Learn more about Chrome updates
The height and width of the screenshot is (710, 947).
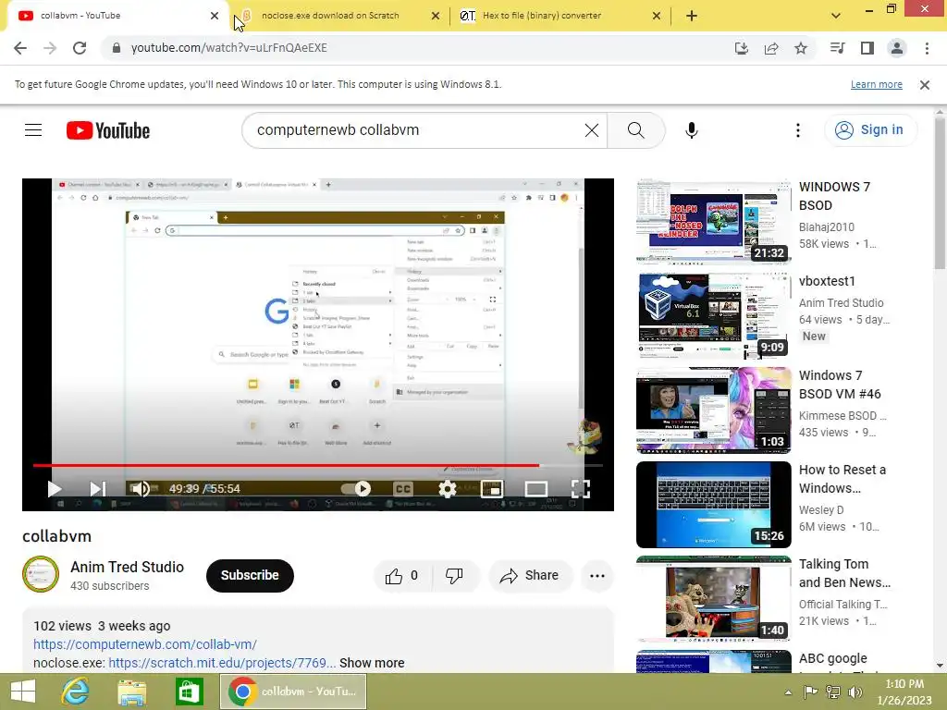(x=877, y=84)
